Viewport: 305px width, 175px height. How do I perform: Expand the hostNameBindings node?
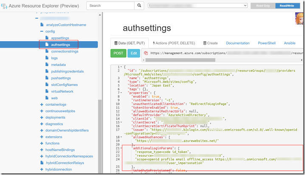[42, 150]
